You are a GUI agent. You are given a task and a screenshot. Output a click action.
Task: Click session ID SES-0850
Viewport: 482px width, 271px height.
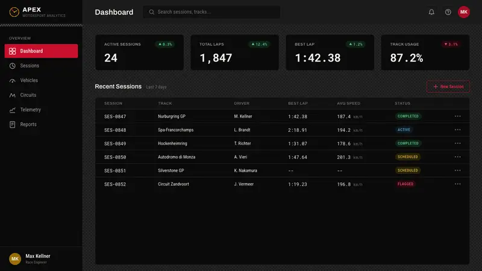(115, 157)
